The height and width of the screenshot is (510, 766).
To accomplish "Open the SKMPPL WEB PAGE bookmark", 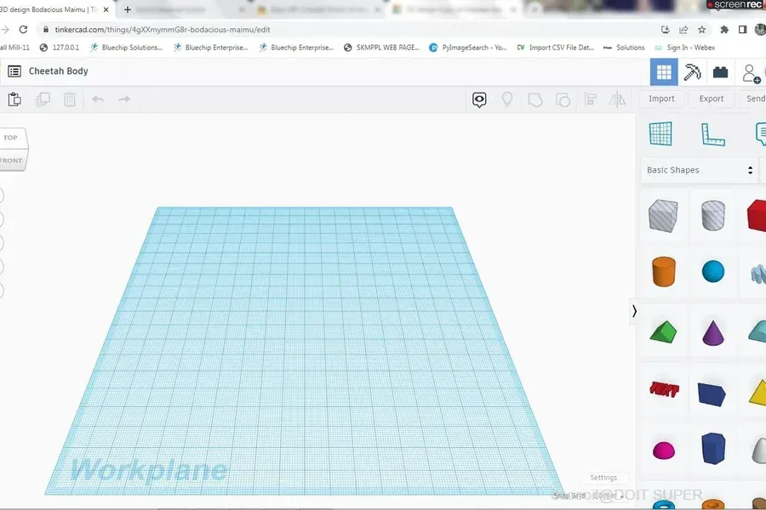I will pos(382,48).
